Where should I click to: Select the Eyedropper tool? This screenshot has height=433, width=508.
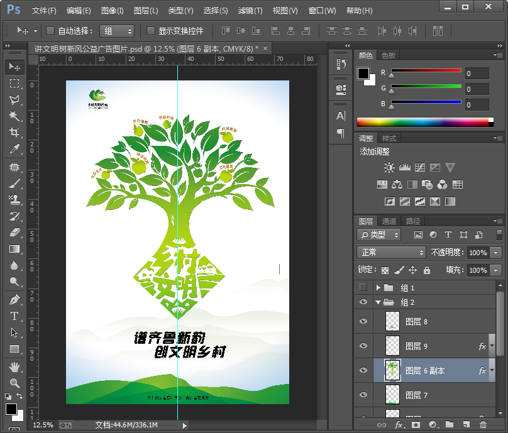(x=14, y=149)
